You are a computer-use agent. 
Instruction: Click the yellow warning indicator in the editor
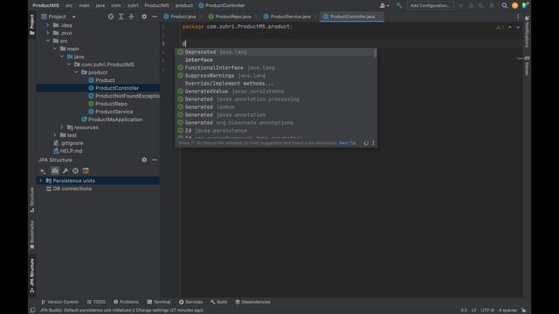(500, 27)
